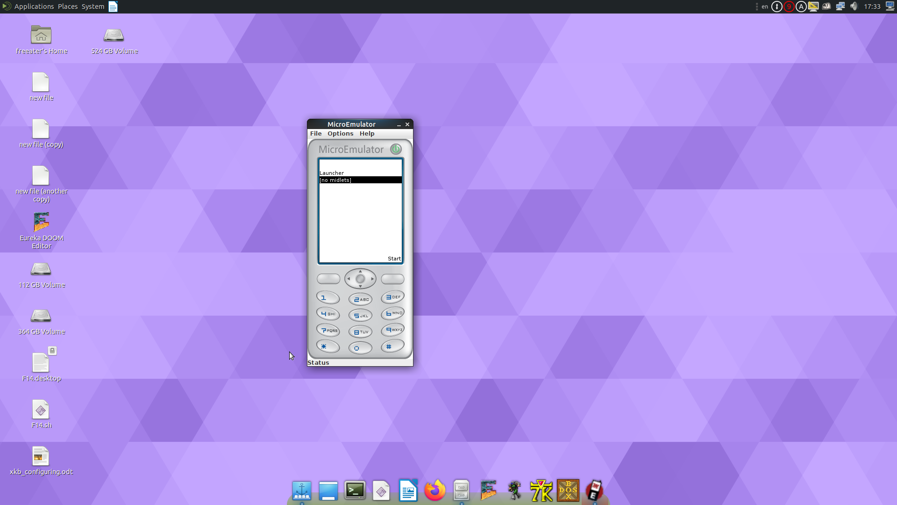Open DOSBox from the dock
Viewport: 897px width, 505px height.
(568, 491)
